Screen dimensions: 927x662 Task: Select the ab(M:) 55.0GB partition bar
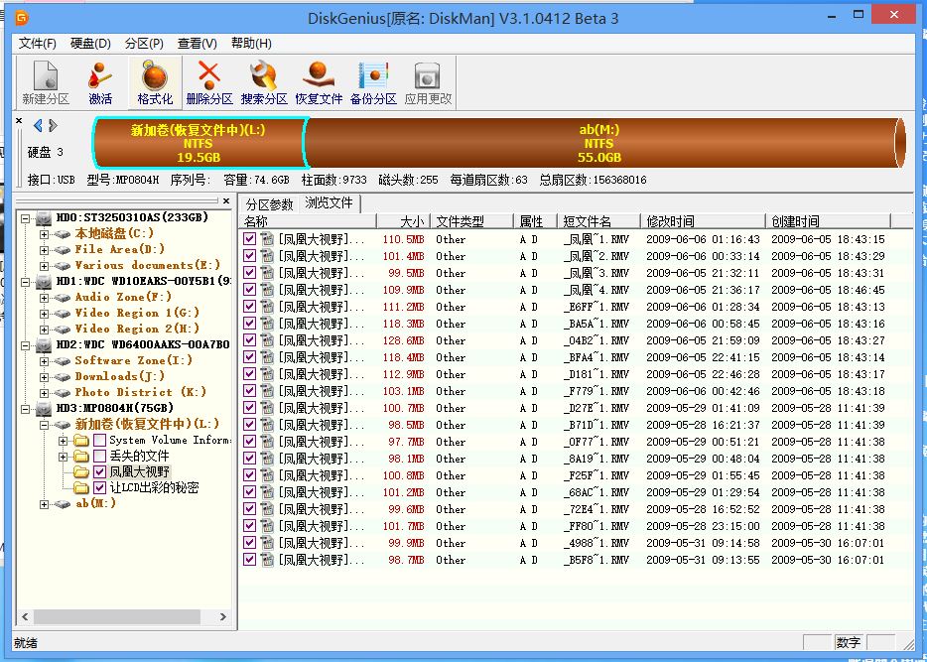click(x=604, y=143)
